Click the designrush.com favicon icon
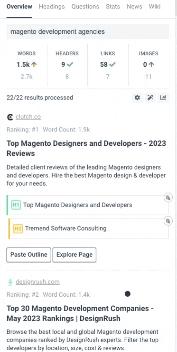Image resolution: width=177 pixels, height=352 pixels. click(x=10, y=282)
